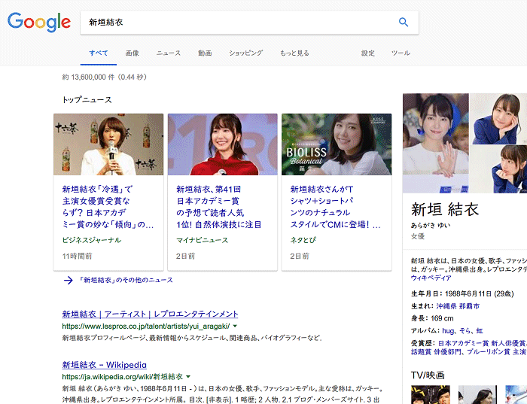Image resolution: width=527 pixels, height=404 pixels.
Task: Click the arrow icon beside その他のニュース
Action: pyautogui.click(x=69, y=280)
